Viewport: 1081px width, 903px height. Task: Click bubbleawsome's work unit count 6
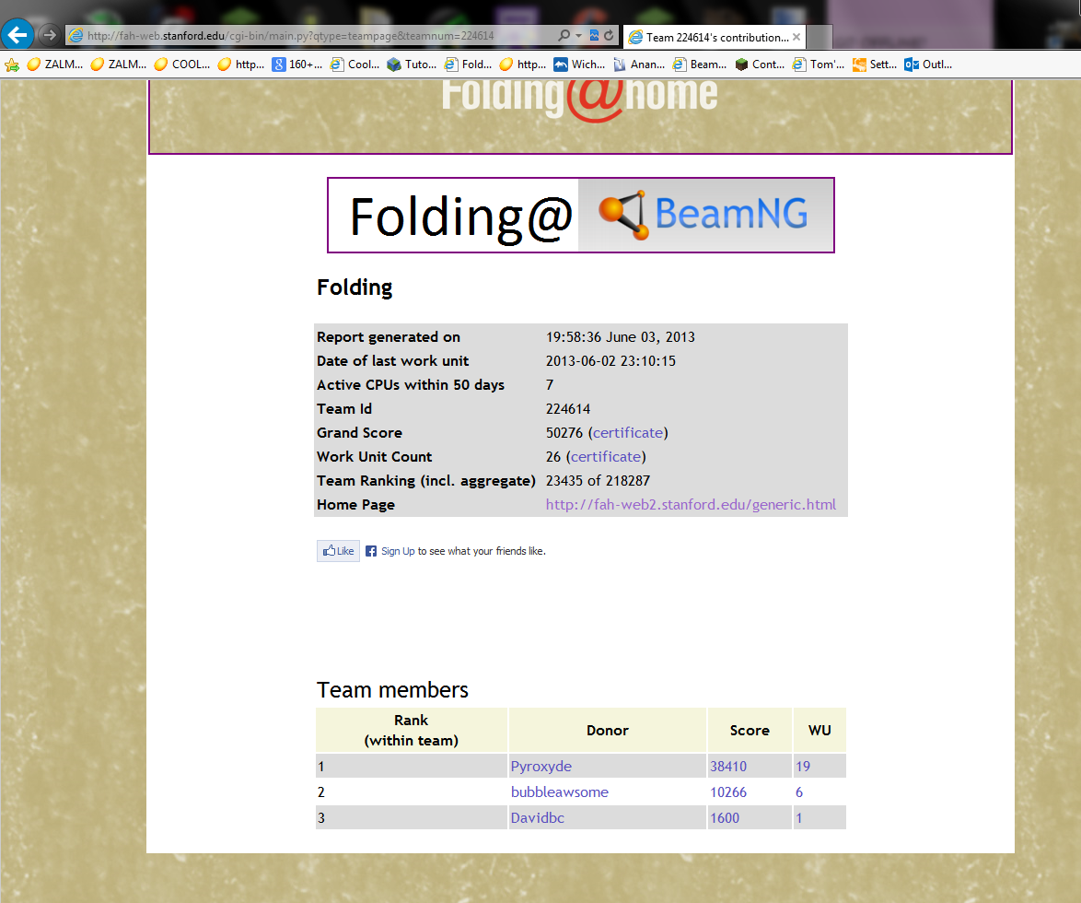[x=799, y=792]
